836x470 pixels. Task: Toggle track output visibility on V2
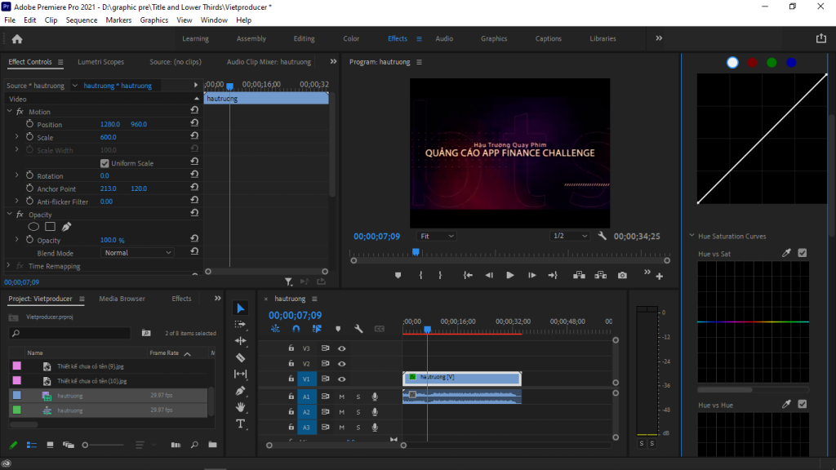point(342,364)
